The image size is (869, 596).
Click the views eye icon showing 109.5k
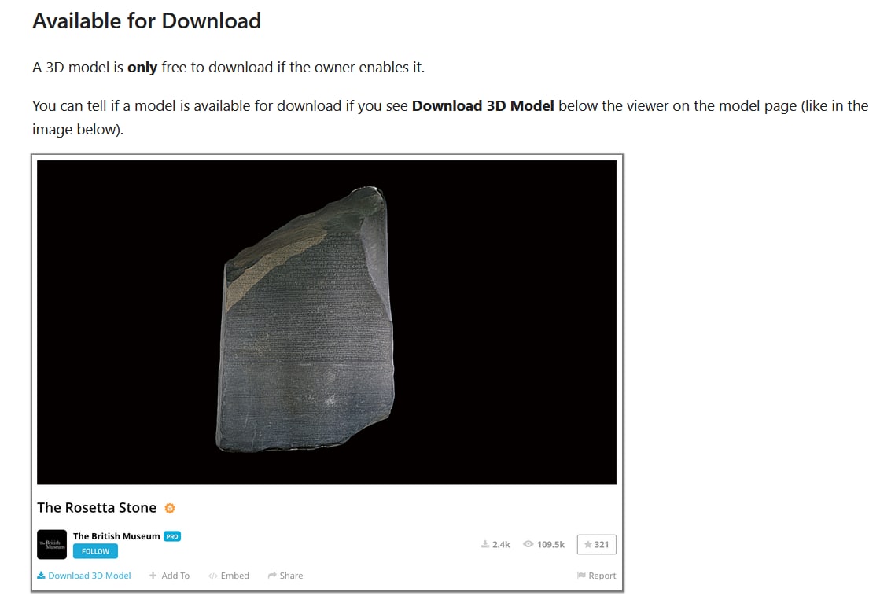tap(528, 544)
